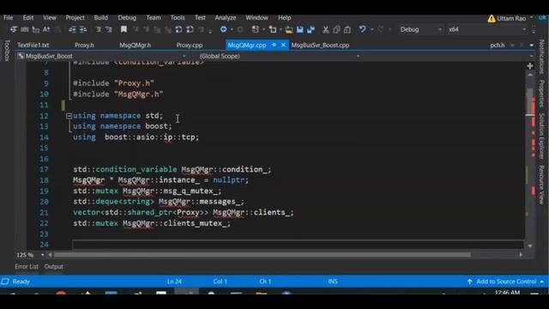The width and height of the screenshot is (549, 309).
Task: Open the Help menu
Action: point(284,18)
